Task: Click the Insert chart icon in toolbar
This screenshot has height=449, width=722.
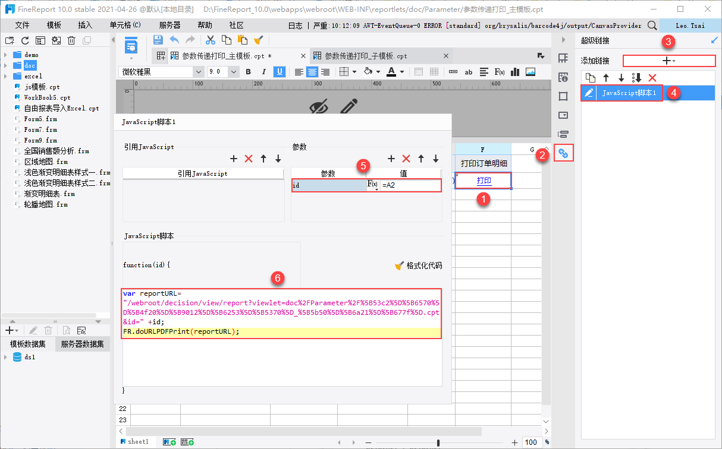Action: point(515,72)
